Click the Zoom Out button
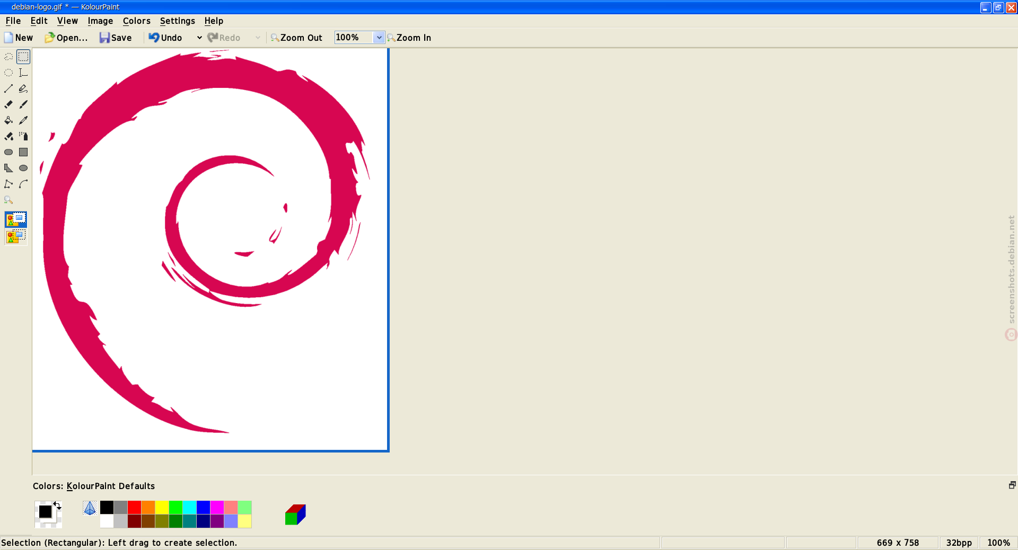1018x550 pixels. click(297, 38)
